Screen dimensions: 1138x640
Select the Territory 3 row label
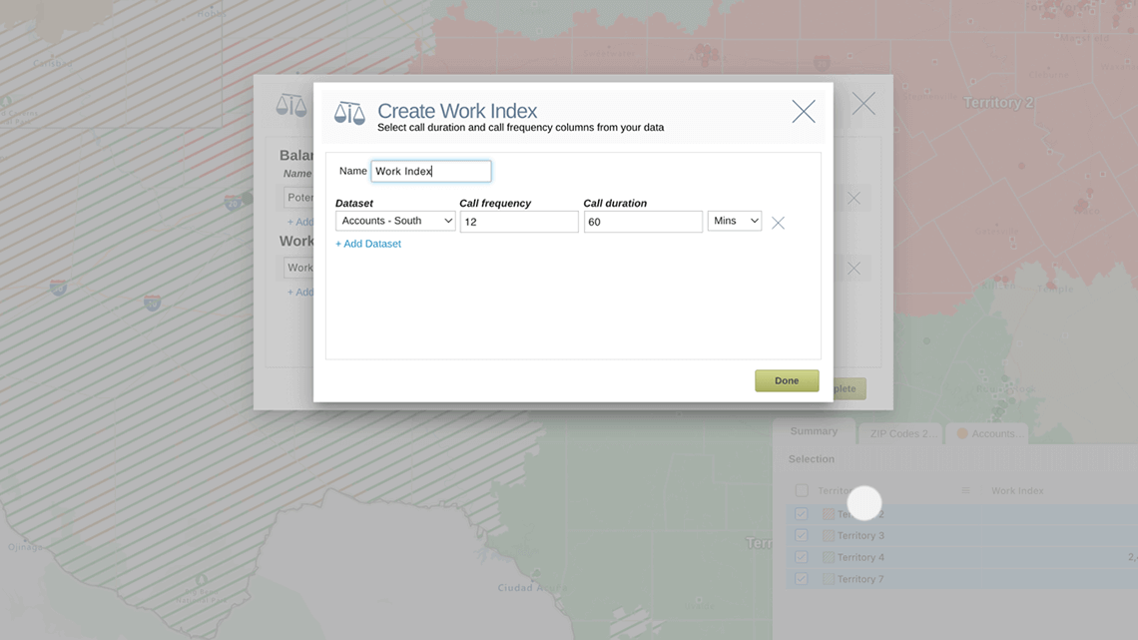[860, 535]
